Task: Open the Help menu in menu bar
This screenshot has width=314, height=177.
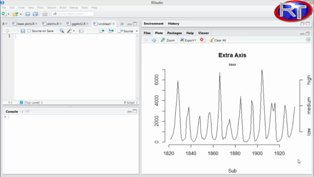Action: pos(94,8)
